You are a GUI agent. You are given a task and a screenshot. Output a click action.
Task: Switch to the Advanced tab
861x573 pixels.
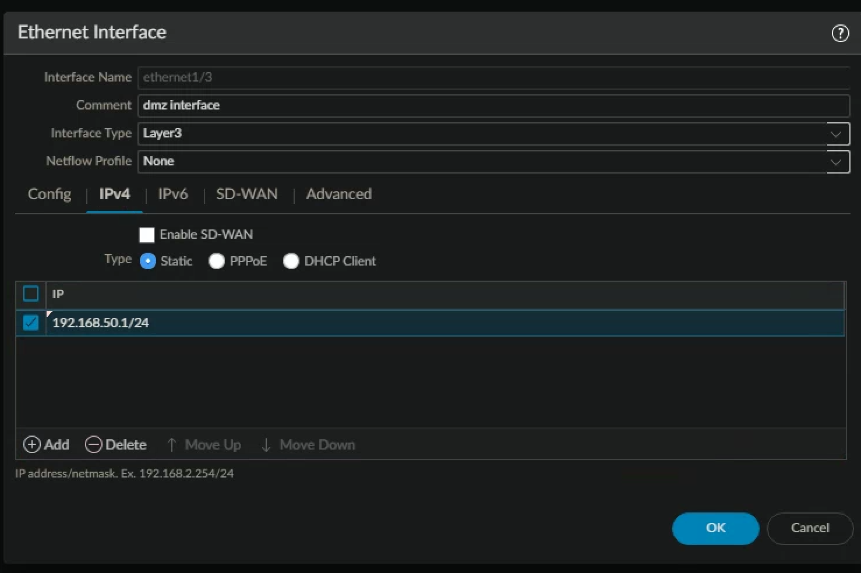click(x=339, y=194)
